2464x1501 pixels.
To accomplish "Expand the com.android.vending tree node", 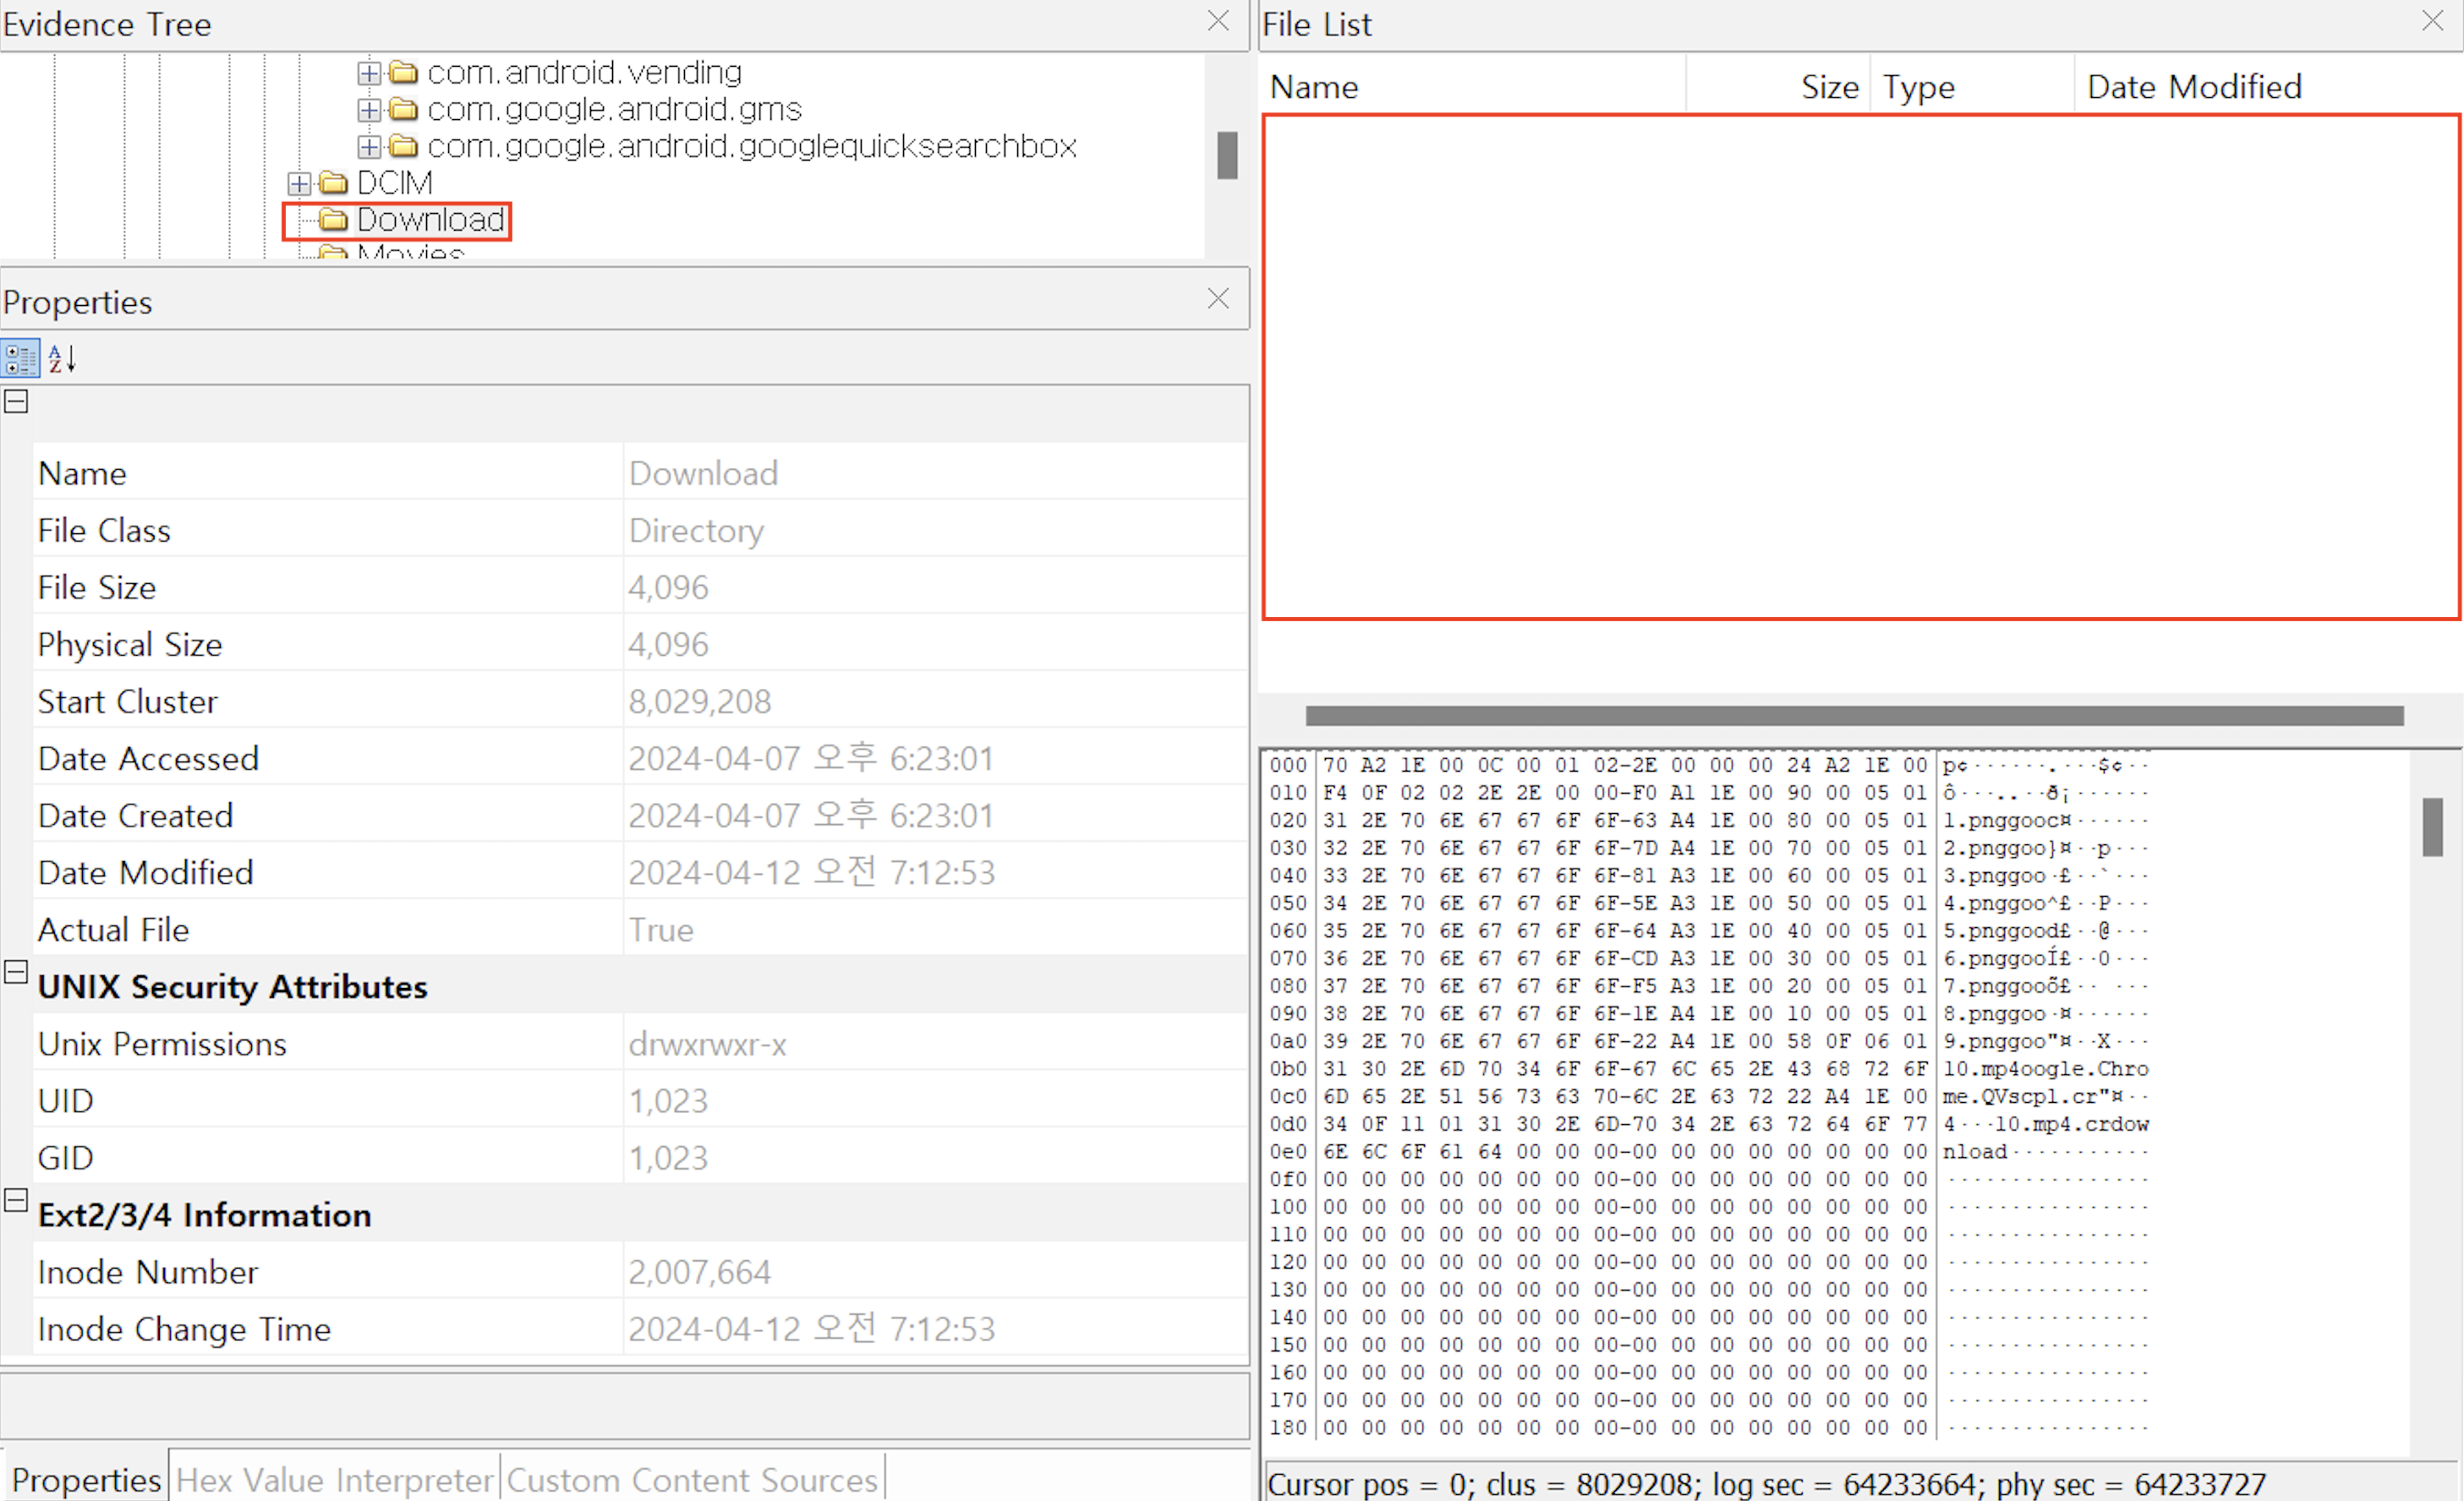I will click(369, 73).
